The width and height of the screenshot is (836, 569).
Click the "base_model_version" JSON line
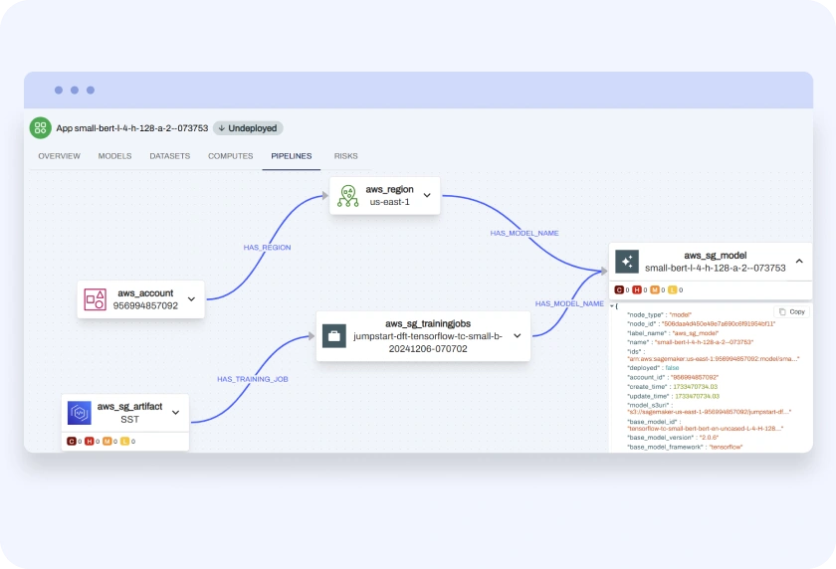coord(674,438)
